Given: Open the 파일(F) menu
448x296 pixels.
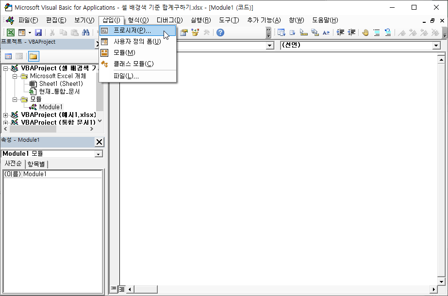Looking at the screenshot, I should [x=28, y=20].
